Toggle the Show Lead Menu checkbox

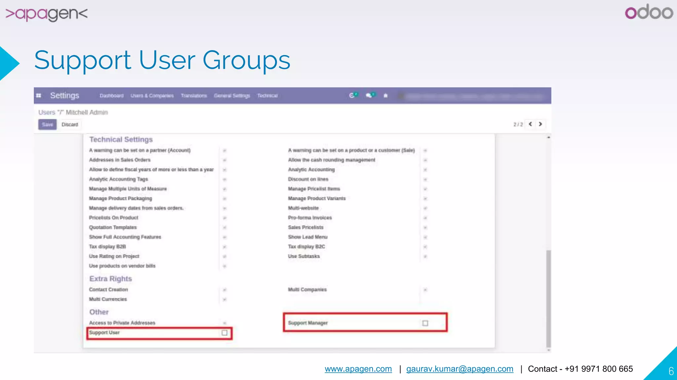point(425,237)
